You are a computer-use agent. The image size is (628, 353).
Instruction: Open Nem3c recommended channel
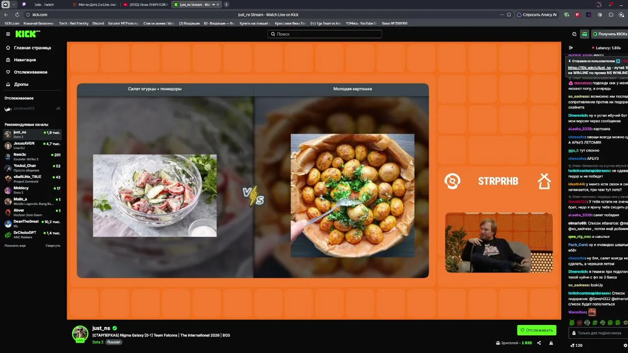(32, 157)
